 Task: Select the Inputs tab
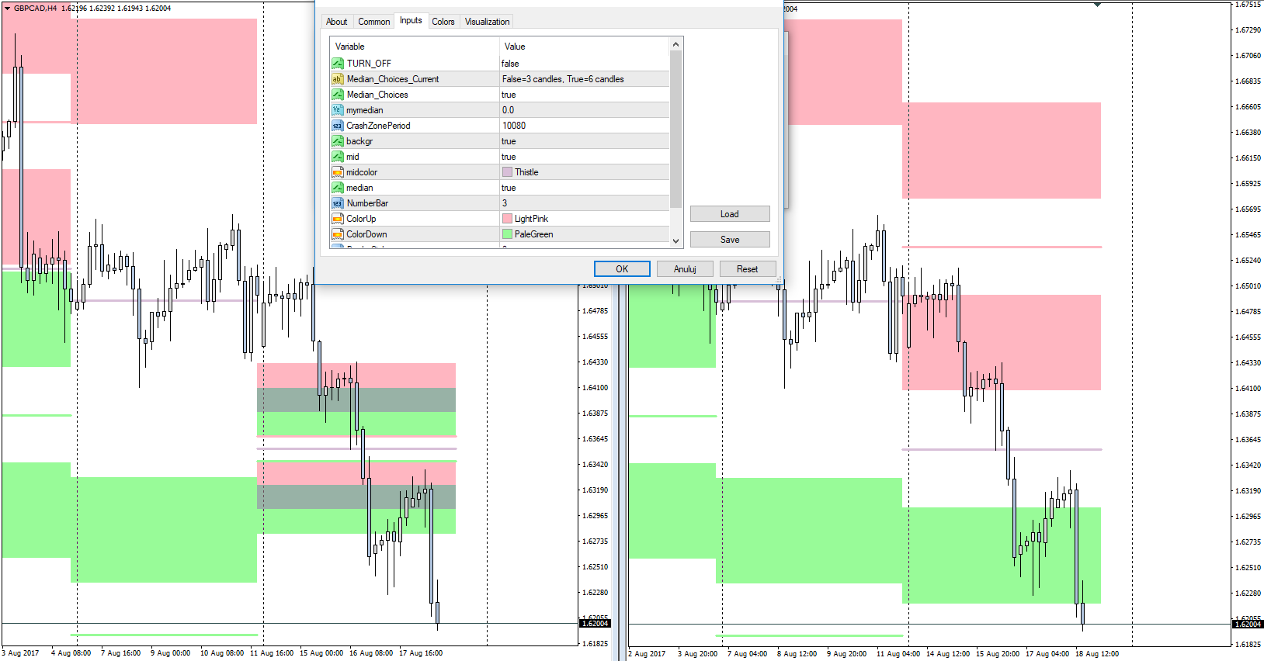coord(411,21)
